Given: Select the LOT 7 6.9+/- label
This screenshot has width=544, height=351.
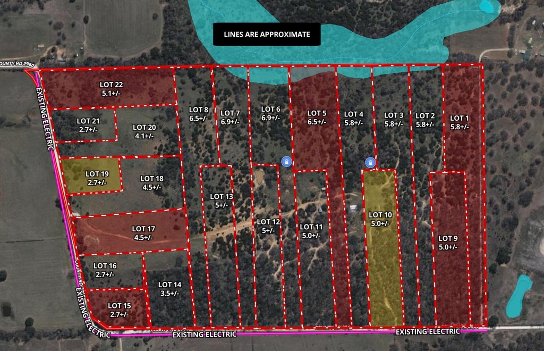Looking at the screenshot, I should 230,118.
